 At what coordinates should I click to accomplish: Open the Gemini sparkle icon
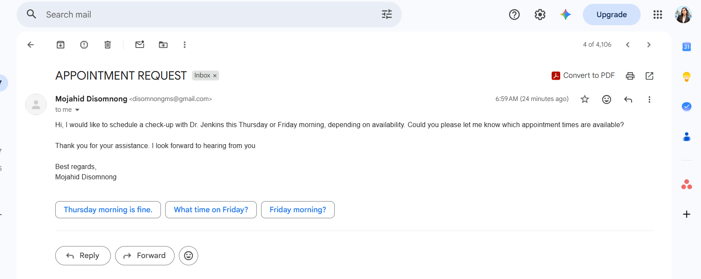[x=565, y=15]
